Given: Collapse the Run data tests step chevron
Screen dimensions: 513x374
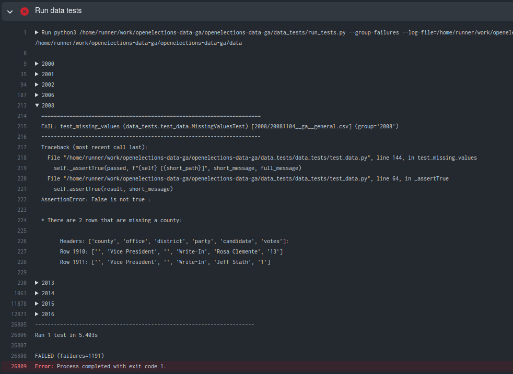Looking at the screenshot, I should pos(10,12).
